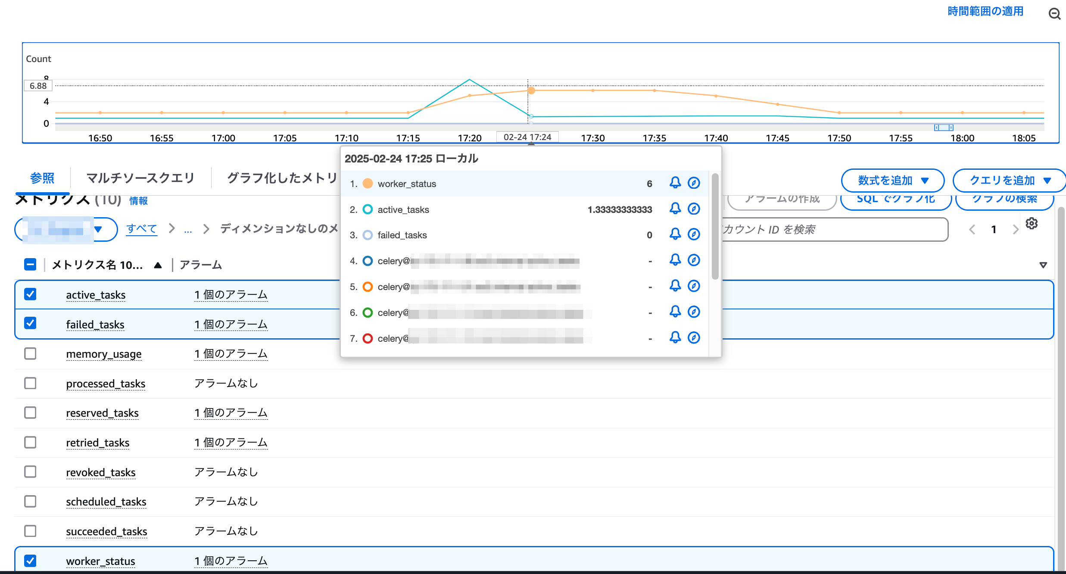Open the 数式を追加 dropdown
This screenshot has width=1066, height=574.
click(892, 181)
